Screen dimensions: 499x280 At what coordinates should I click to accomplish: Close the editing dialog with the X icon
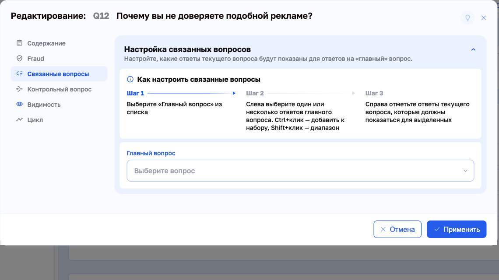click(x=483, y=18)
